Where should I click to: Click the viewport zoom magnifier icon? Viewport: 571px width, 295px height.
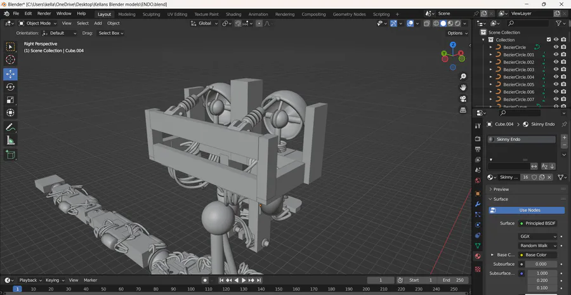click(463, 77)
